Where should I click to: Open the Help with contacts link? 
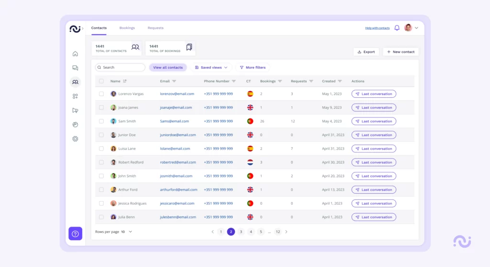(377, 28)
